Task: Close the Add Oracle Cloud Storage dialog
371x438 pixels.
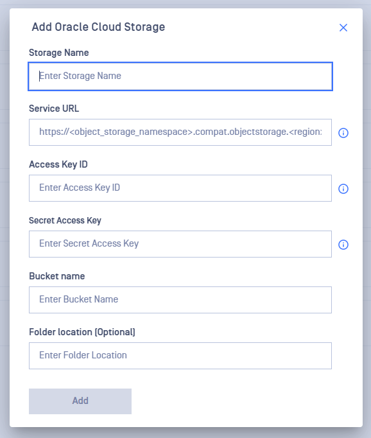Action: tap(343, 28)
